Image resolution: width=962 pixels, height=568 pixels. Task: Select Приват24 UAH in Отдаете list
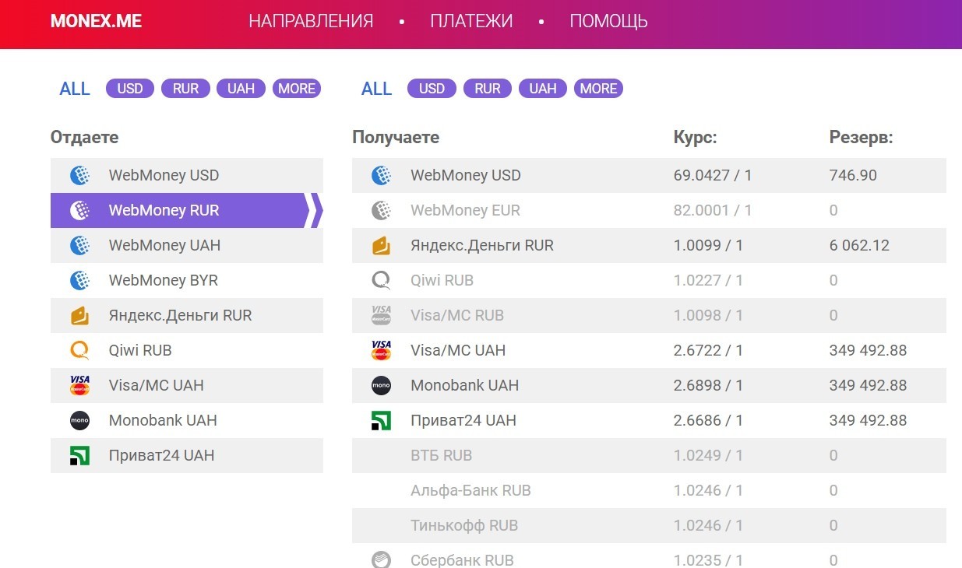187,455
